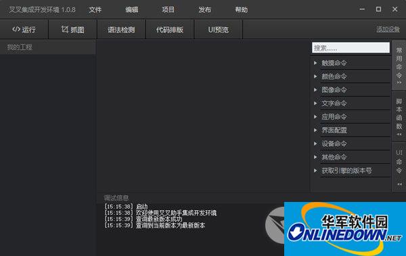The width and height of the screenshot is (406, 256).
Task: Expand the 图像命令 arrow
Action: click(315, 90)
